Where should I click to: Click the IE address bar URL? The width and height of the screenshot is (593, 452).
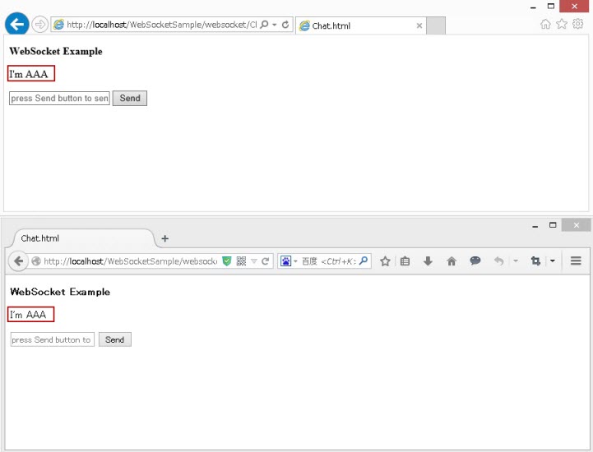click(x=161, y=25)
